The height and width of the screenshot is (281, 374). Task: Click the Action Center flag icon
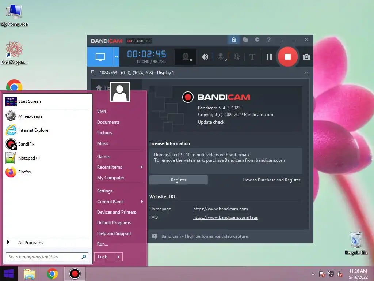322,274
